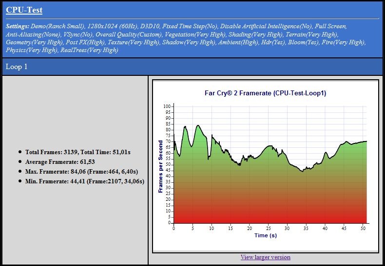Click the chart title 'Far Cry® 2 Framerate (CPU-Test-Loop1)'
This screenshot has width=385, height=266.
pos(266,93)
